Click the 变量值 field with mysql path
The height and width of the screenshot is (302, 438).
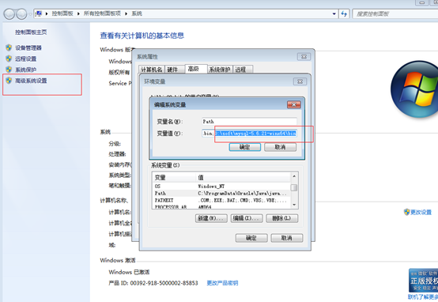pos(249,134)
